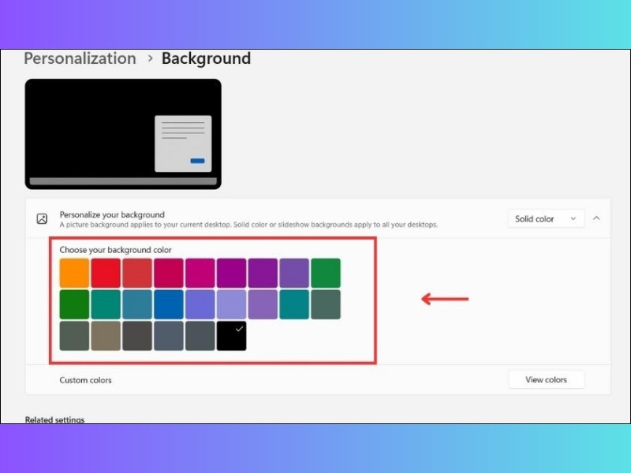Open the Solid color background type dropdown
Screen dimensions: 631x473
tap(546, 219)
